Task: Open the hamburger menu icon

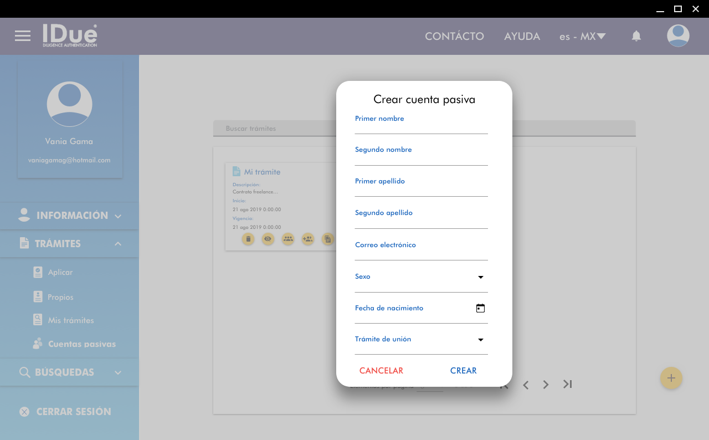Action: point(23,36)
